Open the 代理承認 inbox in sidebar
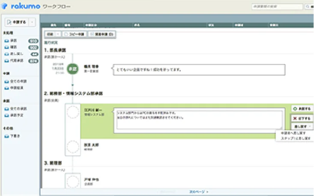 point(17,60)
